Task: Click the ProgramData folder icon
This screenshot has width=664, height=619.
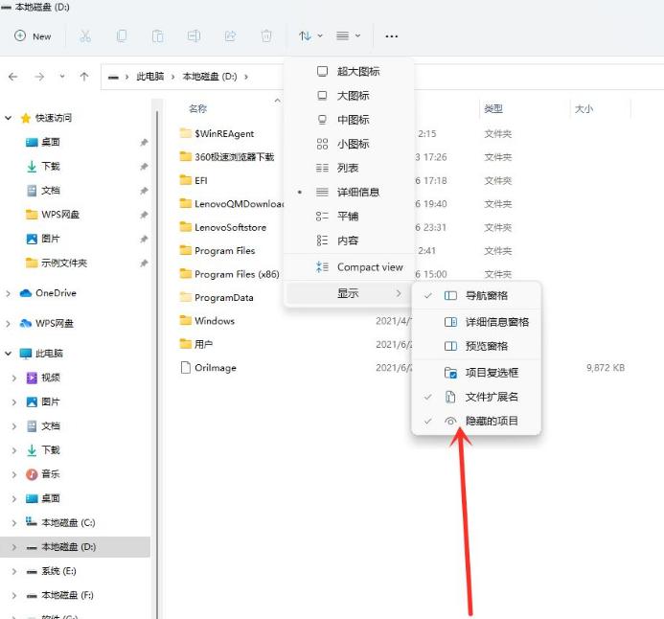Action: coord(186,297)
